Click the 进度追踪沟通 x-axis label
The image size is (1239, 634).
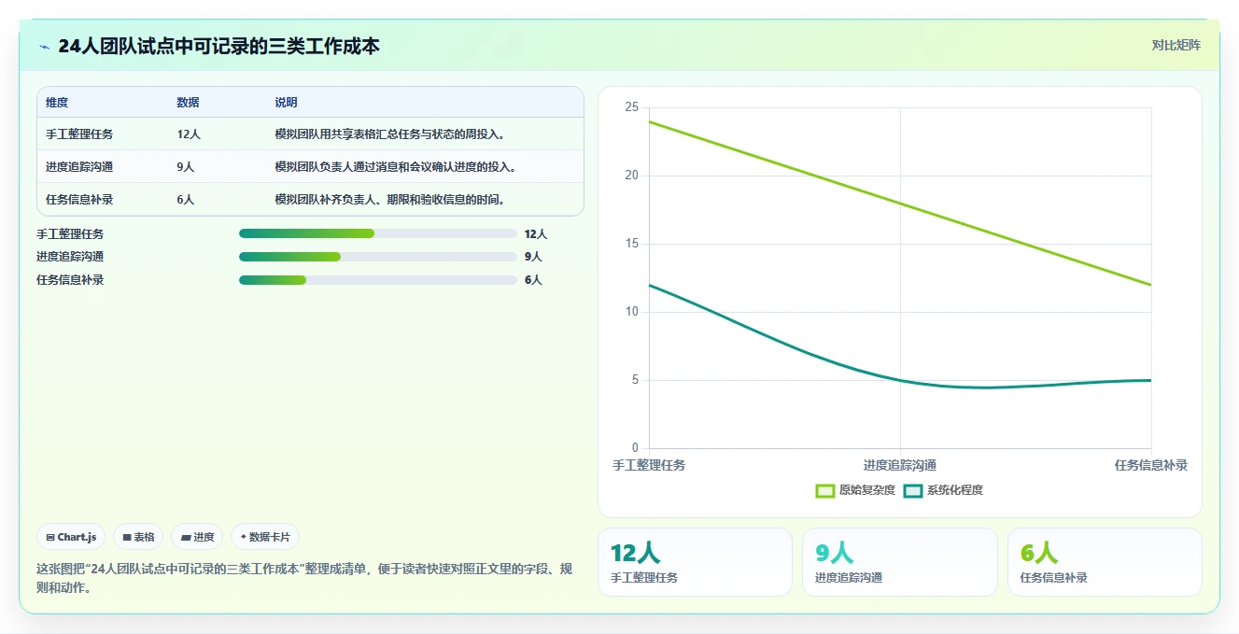[x=900, y=465]
